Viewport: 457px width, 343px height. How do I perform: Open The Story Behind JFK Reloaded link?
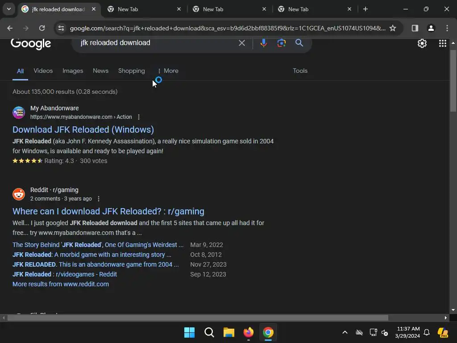pos(98,245)
